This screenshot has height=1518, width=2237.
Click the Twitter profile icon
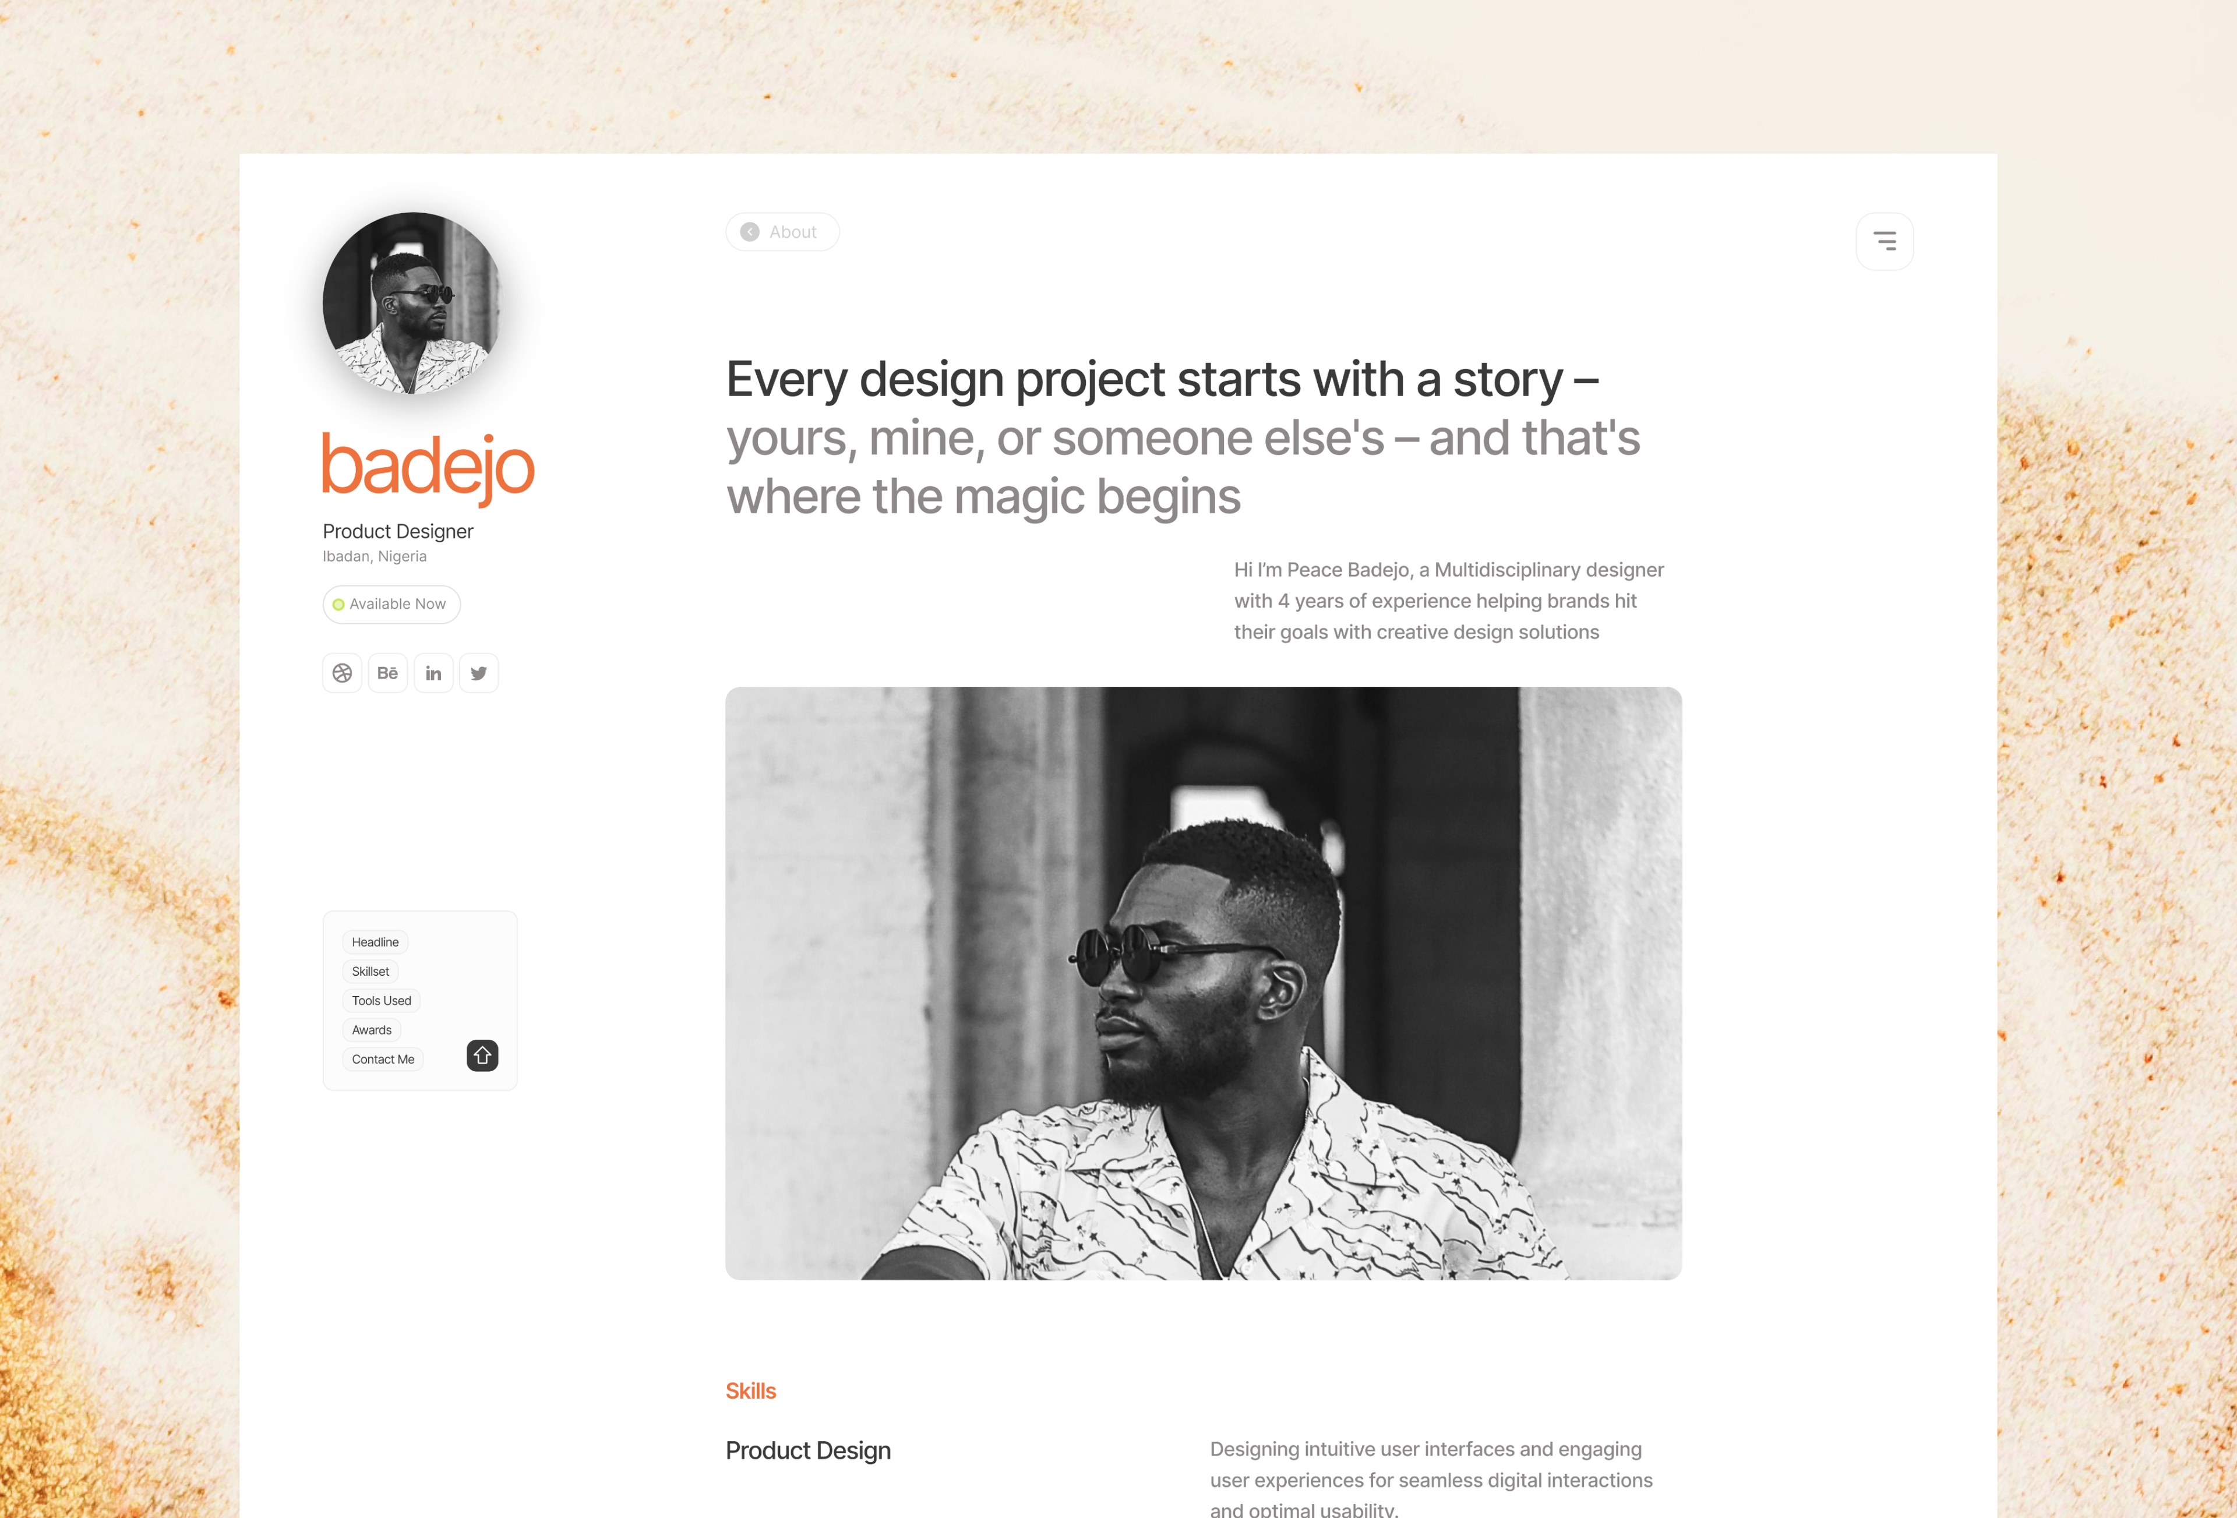(478, 673)
